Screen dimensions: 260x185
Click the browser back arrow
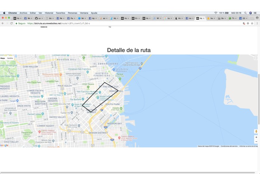point(3,23)
